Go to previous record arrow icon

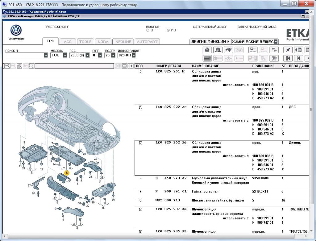click(298, 58)
